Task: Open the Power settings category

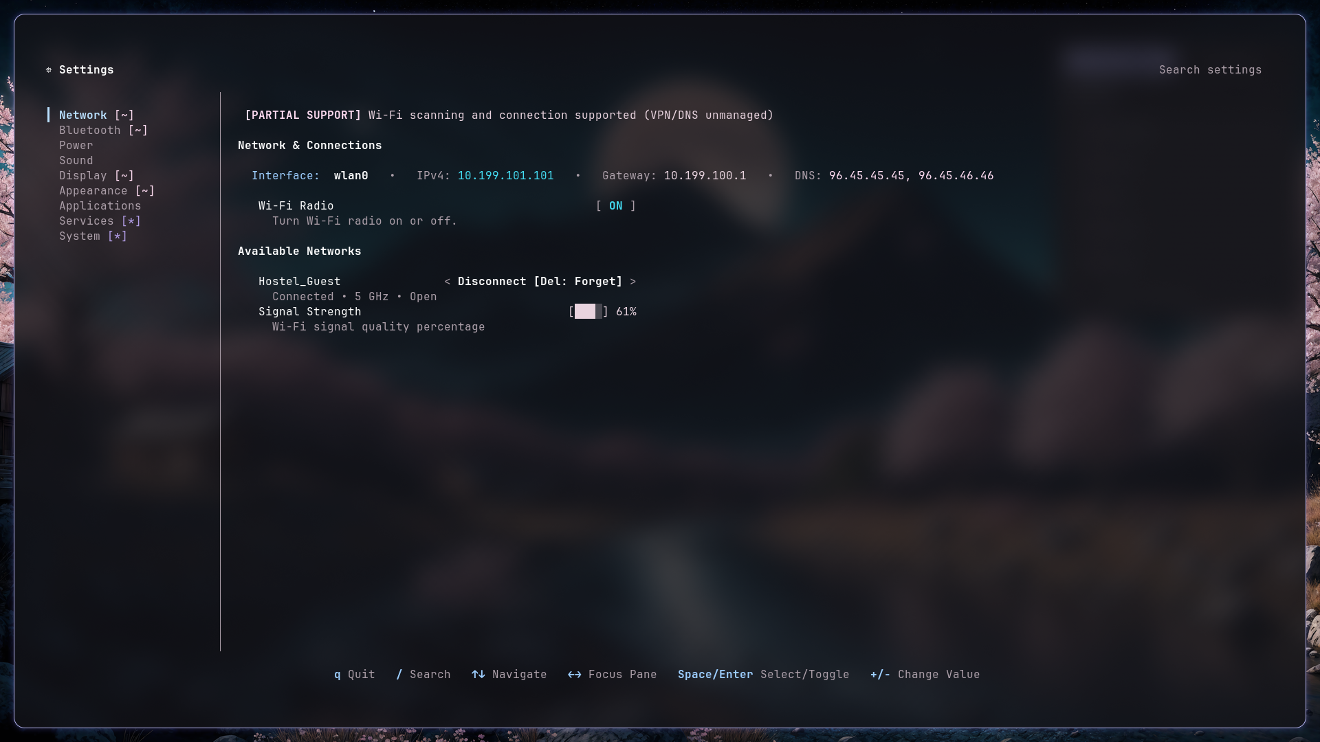Action: (x=76, y=146)
